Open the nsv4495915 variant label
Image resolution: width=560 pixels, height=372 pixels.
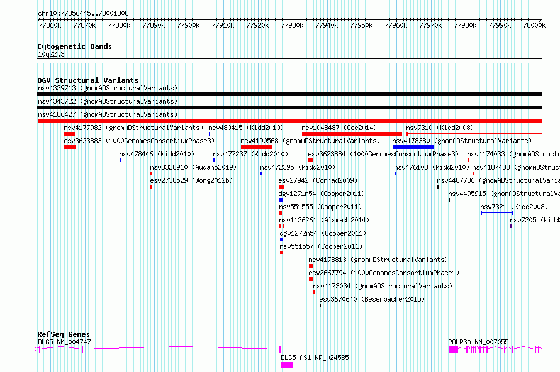(x=504, y=194)
